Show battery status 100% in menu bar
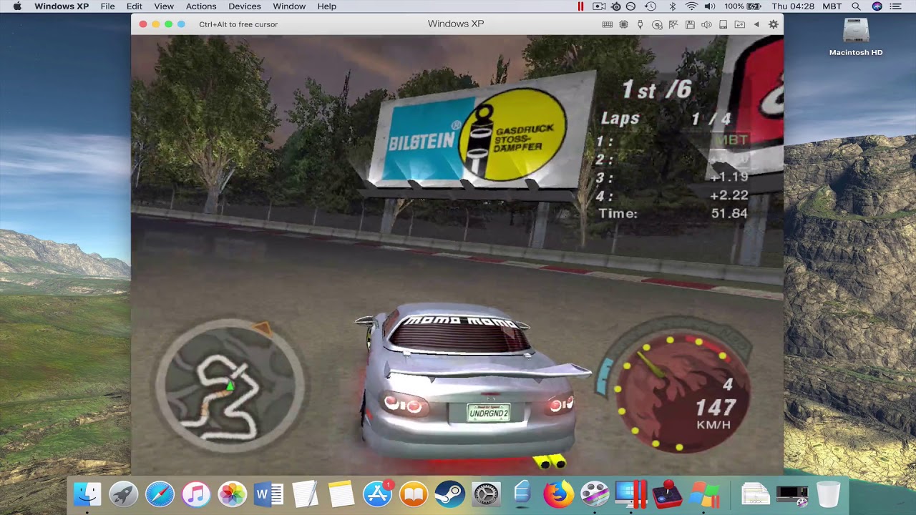The width and height of the screenshot is (916, 515). point(742,6)
